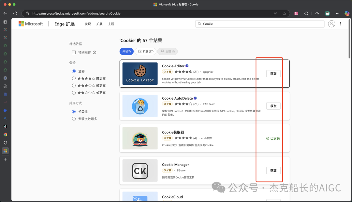Switch to the Docker whale tab

[6, 110]
